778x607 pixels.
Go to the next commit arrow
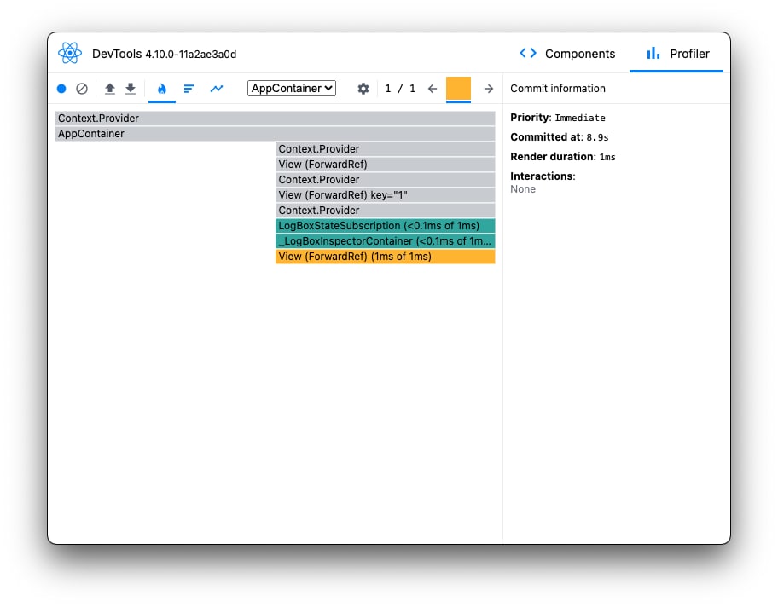pyautogui.click(x=489, y=89)
